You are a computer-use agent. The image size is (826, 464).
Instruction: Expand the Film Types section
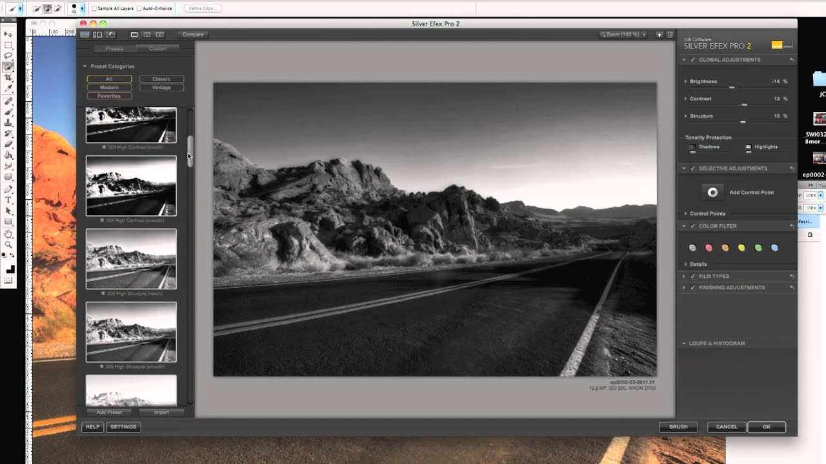tap(684, 276)
